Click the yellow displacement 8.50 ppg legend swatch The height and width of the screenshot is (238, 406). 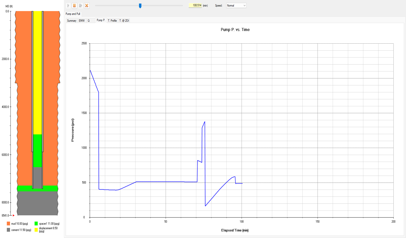click(36, 230)
